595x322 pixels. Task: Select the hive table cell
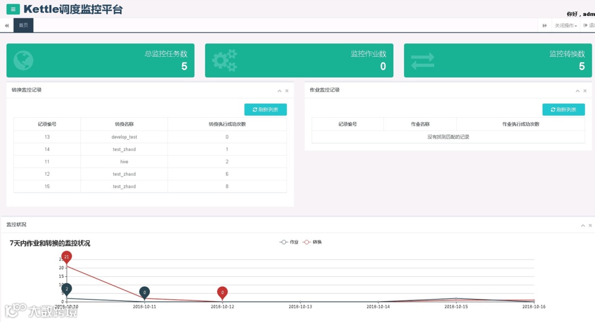click(x=124, y=162)
